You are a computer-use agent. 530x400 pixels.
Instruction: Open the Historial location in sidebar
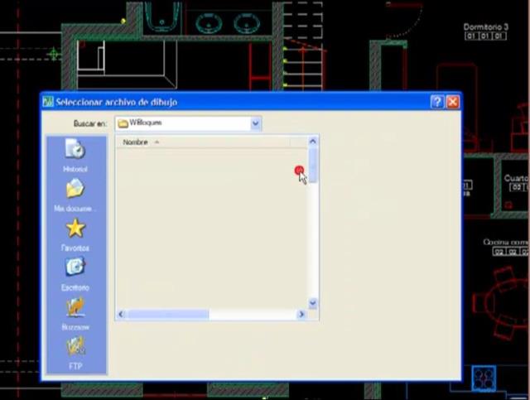tap(75, 155)
